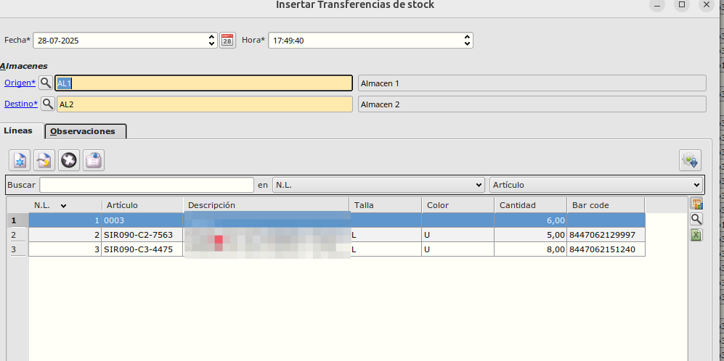Click the gear with blue arrow icon
Image resolution: width=724 pixels, height=361 pixels.
pyautogui.click(x=689, y=160)
